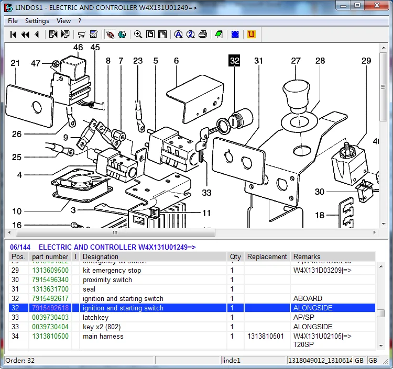Select the main harness row
Viewport: 393px width, 369px height.
coord(103,337)
